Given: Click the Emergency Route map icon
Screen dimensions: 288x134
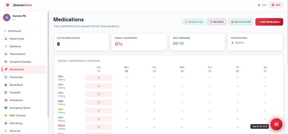Looking at the screenshot, I should coord(6,108).
